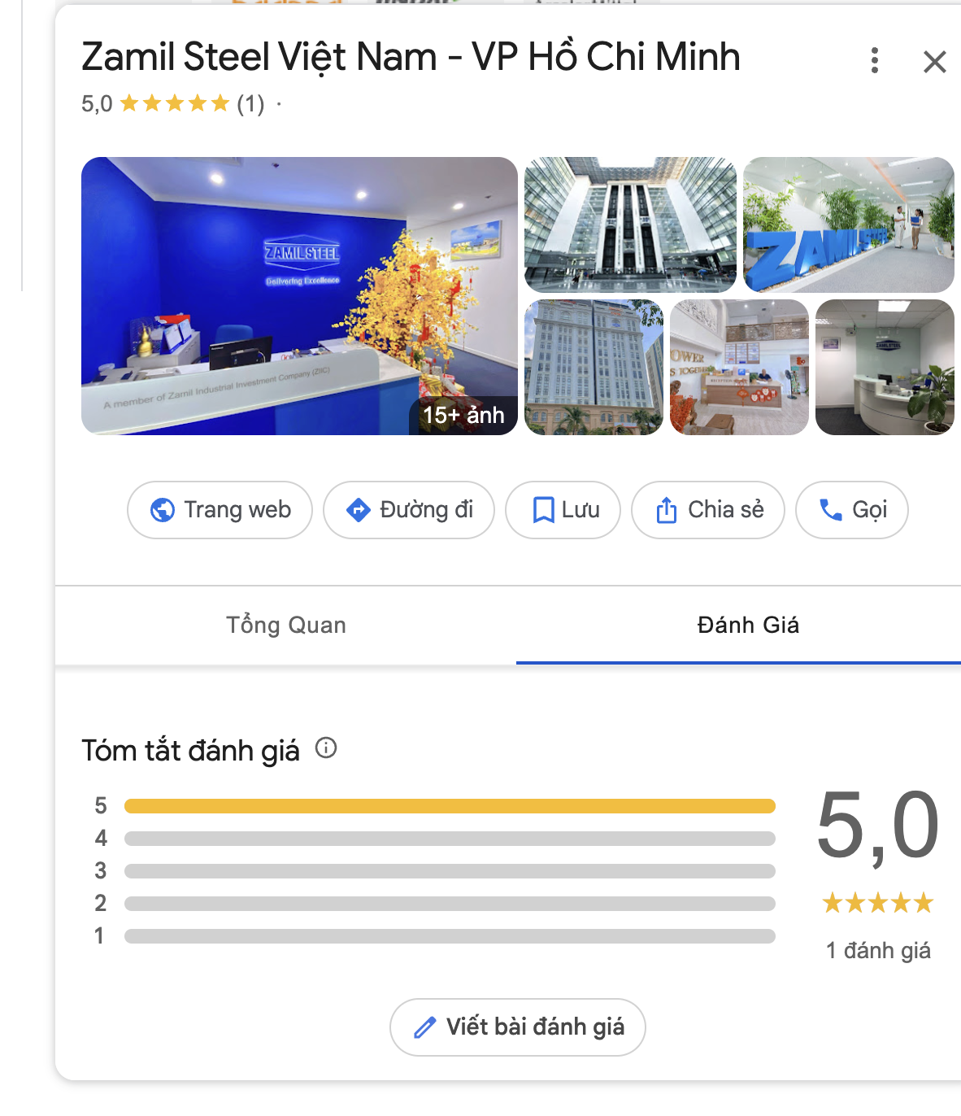Select the white hotel building photo
The width and height of the screenshot is (961, 1116).
(593, 368)
